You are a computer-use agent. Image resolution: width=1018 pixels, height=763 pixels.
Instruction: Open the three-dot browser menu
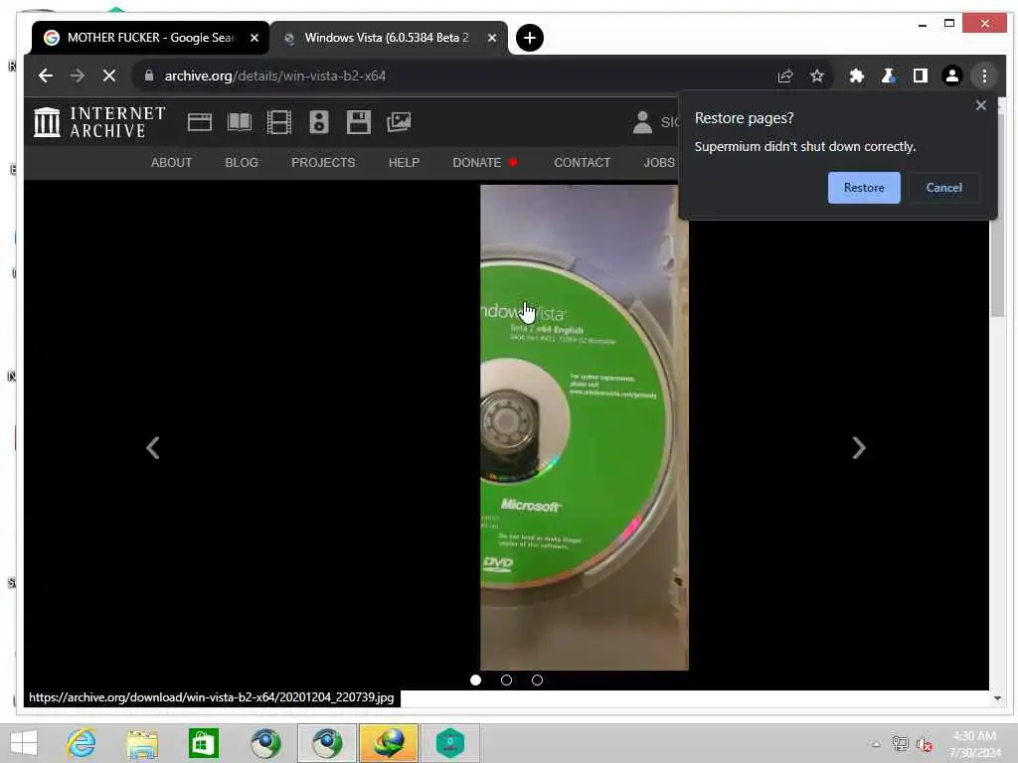[x=984, y=76]
